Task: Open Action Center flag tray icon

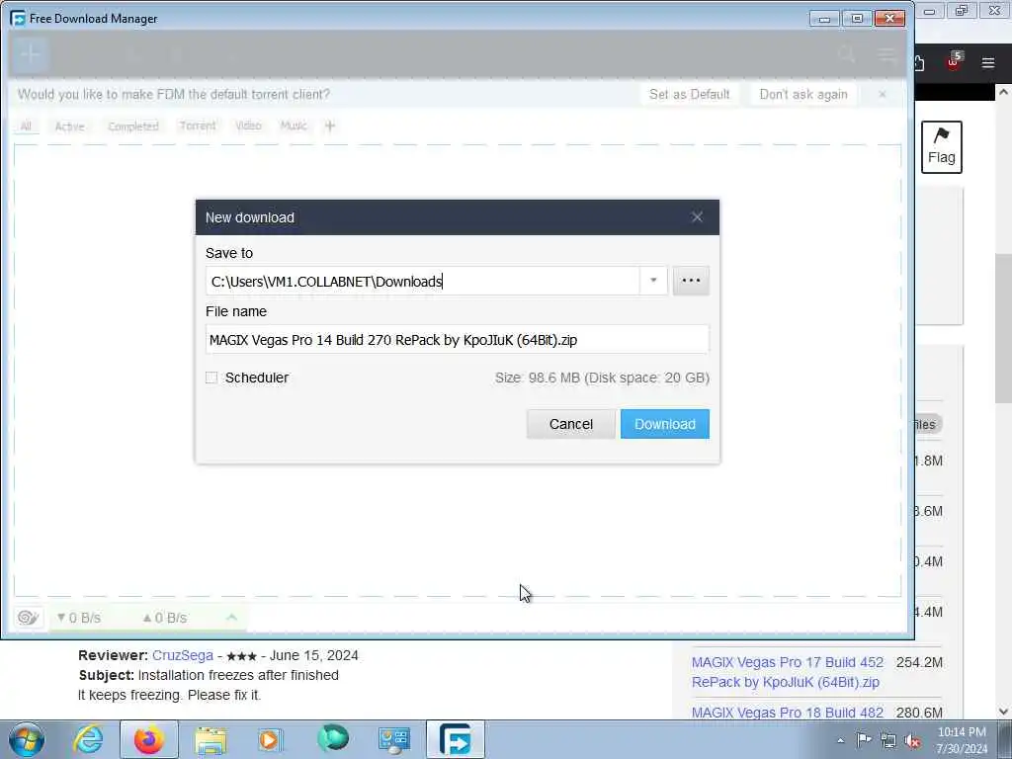Action: 864,740
